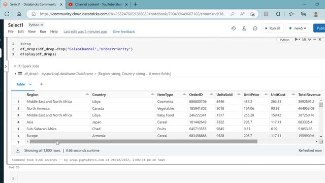Viewport: 325px width, 183px height.
Task: Open Collections icon in browser toolbar
Action: [303, 14]
